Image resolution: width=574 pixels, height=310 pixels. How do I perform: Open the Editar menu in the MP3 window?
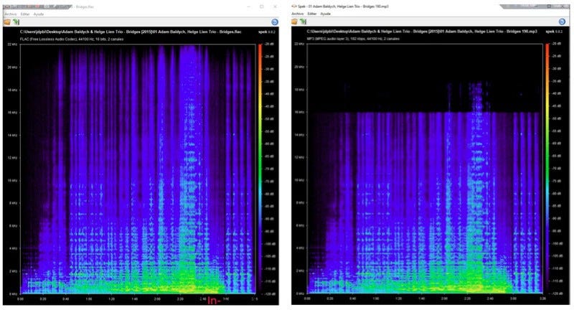(312, 14)
